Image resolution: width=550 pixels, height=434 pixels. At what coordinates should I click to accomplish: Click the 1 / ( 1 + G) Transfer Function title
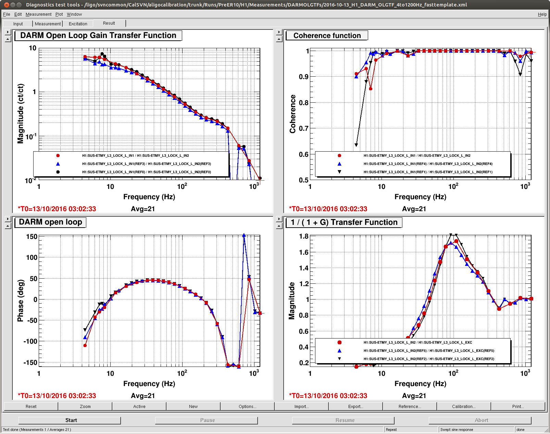click(x=344, y=222)
